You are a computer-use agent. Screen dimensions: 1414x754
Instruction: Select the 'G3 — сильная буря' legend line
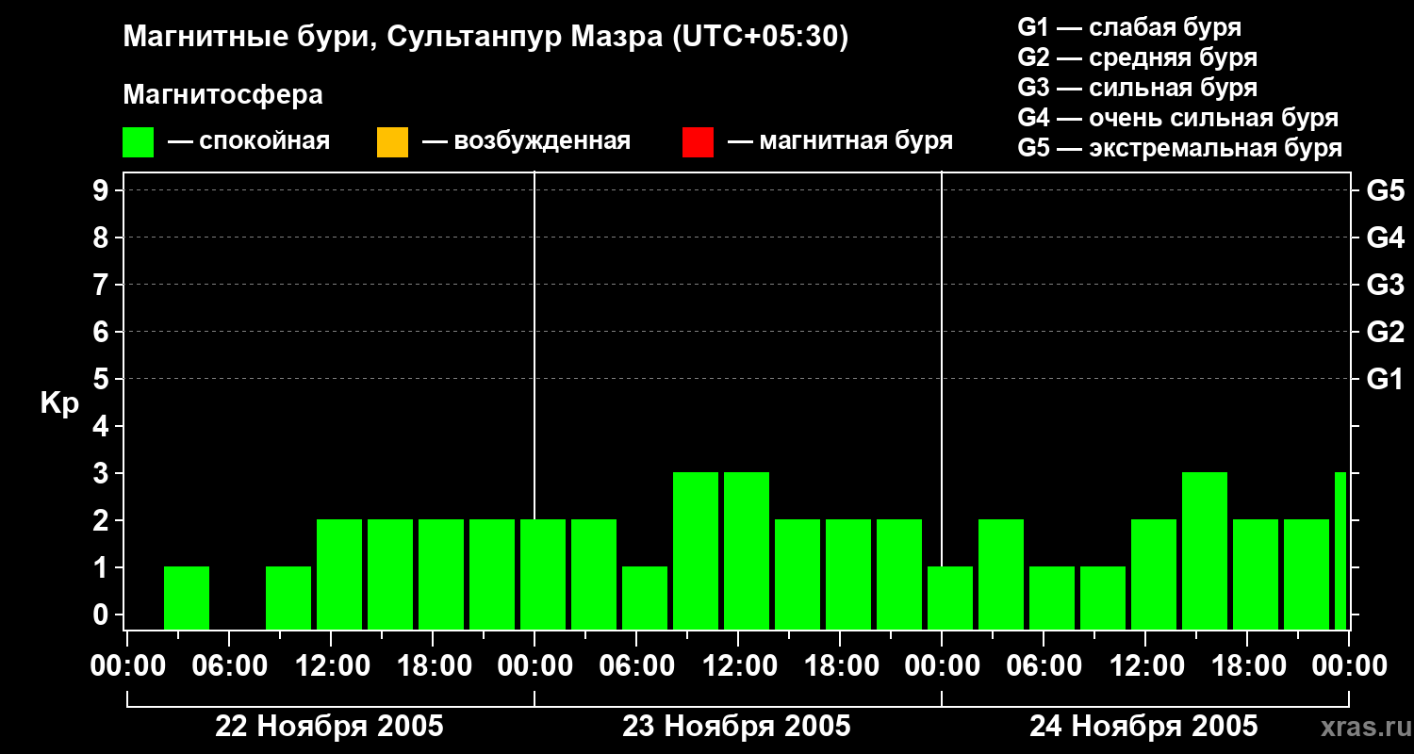click(x=1138, y=88)
